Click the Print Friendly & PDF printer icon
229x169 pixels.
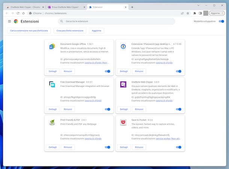(52, 122)
